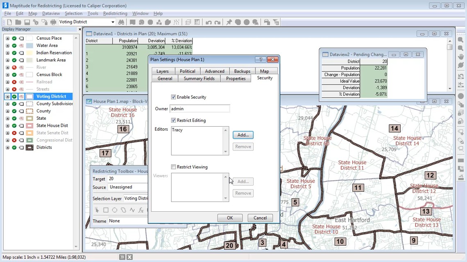Select the rectangle selection tool in Redistricting Toolbox
This screenshot has width=467, height=262.
106,210
